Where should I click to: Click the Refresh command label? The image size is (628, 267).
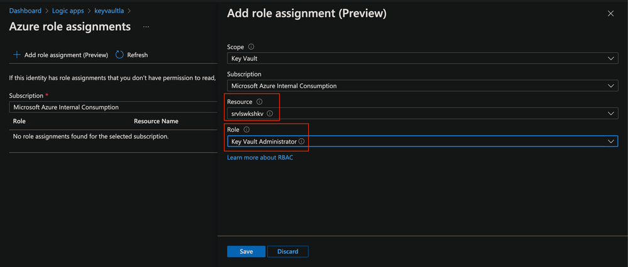pos(138,55)
